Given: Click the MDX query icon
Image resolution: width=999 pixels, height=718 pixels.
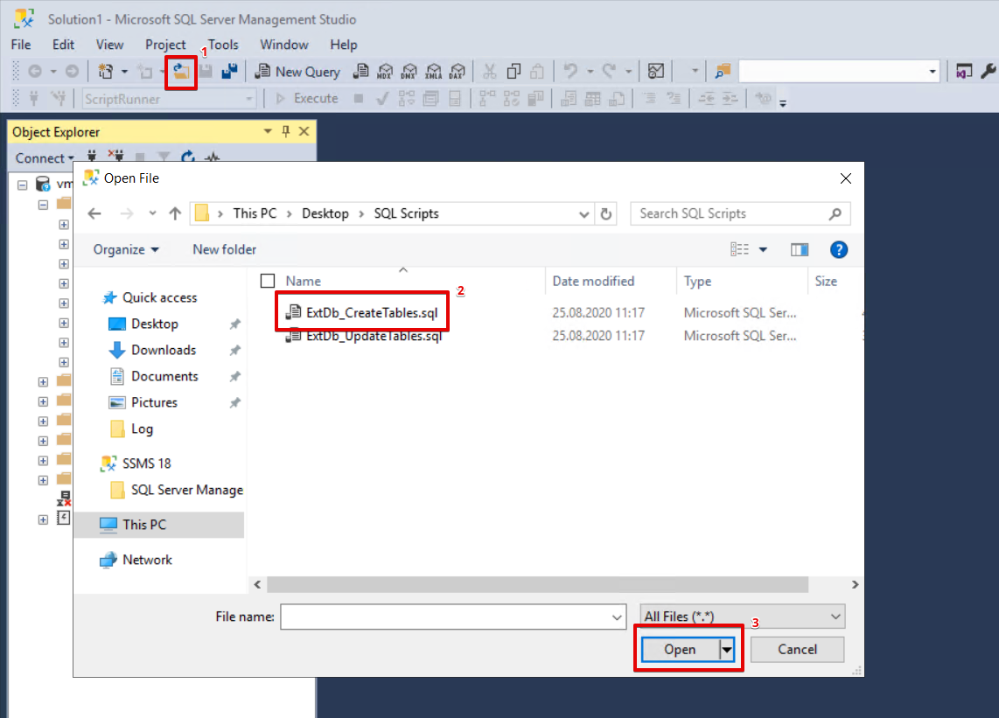Looking at the screenshot, I should click(x=385, y=72).
